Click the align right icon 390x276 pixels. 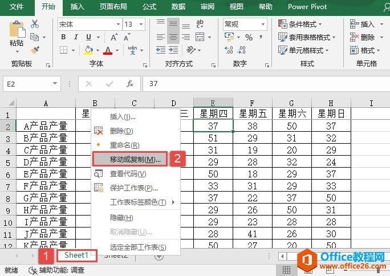point(186,37)
